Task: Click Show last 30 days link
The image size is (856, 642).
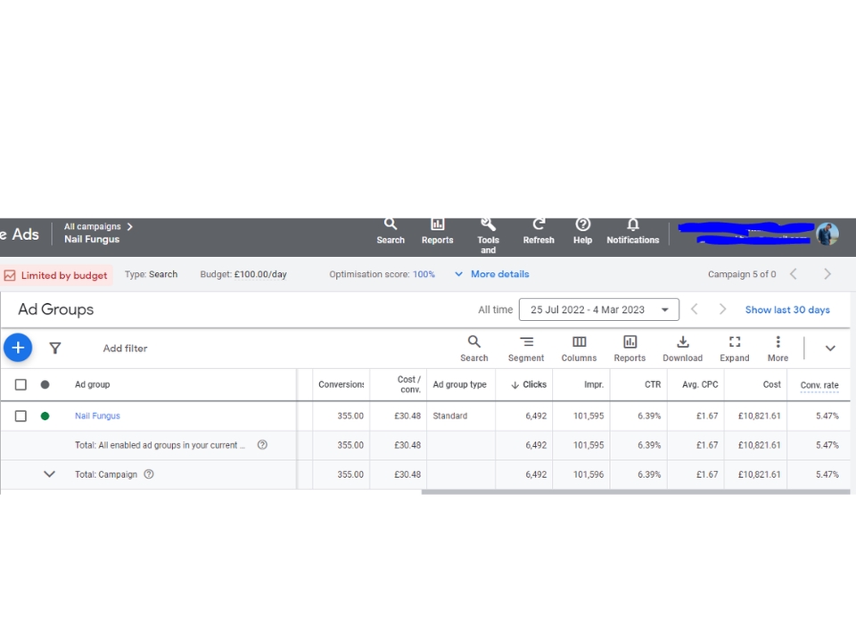Action: (787, 309)
